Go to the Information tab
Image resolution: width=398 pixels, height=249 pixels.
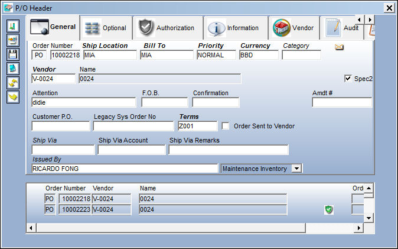(x=236, y=28)
